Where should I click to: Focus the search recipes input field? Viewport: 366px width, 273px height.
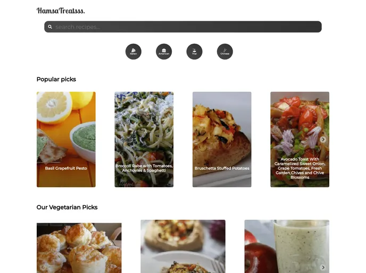click(183, 27)
